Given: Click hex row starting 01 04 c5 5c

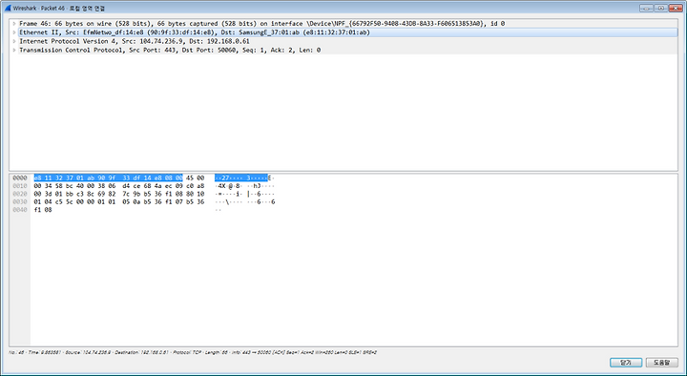Looking at the screenshot, I should (x=119, y=202).
